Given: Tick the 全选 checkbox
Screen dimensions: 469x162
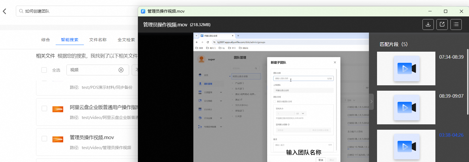Looking at the screenshot, I should (x=44, y=70).
